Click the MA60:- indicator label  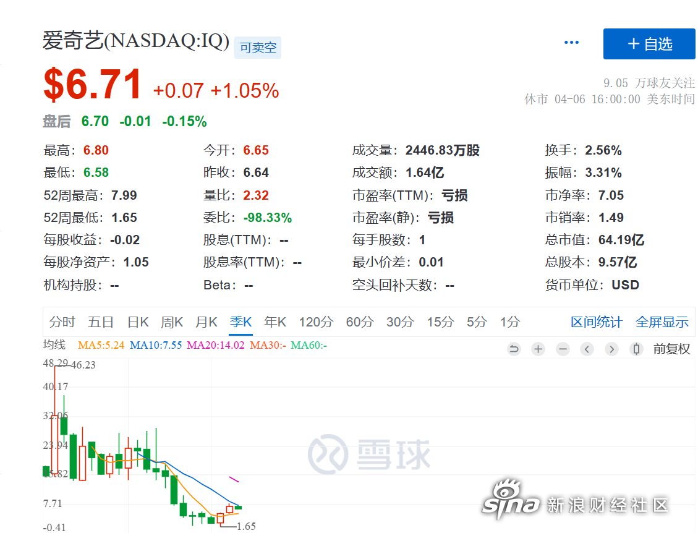(309, 345)
